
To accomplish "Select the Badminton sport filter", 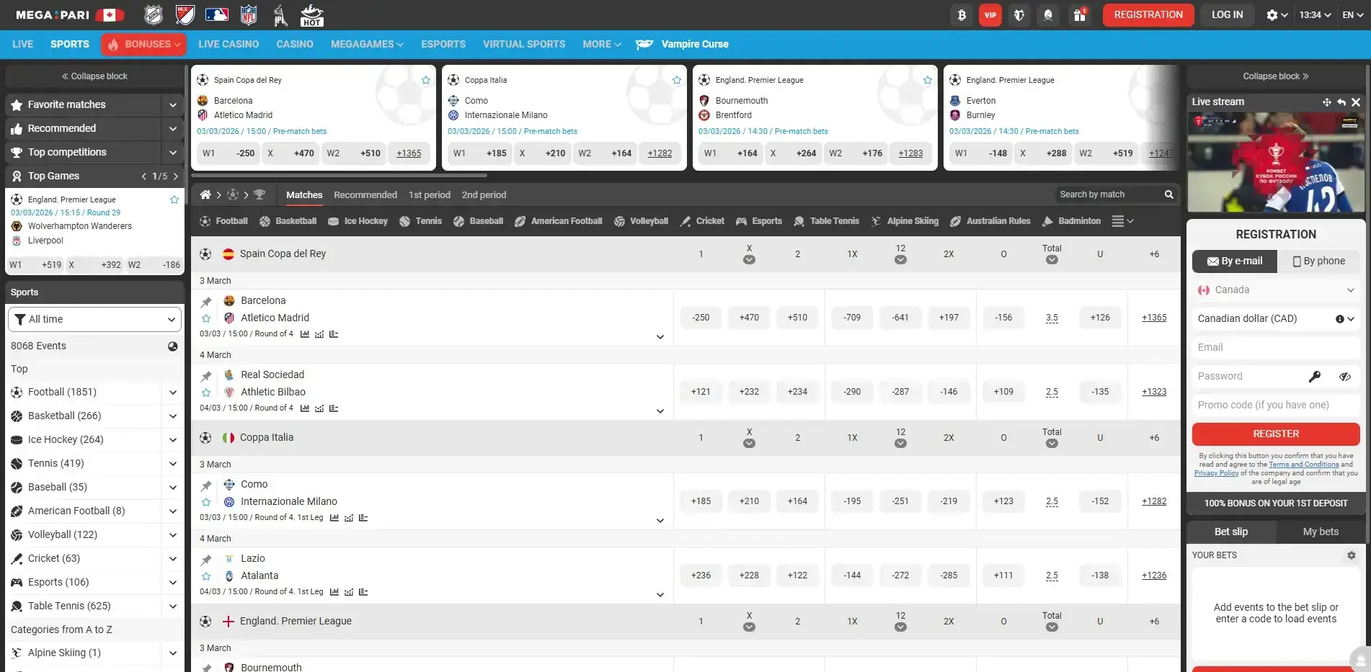I will click(x=1071, y=221).
